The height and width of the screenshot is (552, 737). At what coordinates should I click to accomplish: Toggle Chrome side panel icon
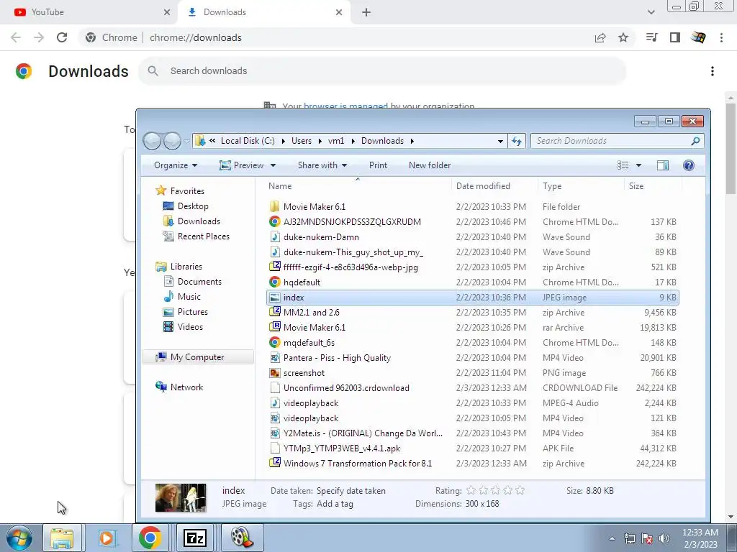tap(675, 37)
